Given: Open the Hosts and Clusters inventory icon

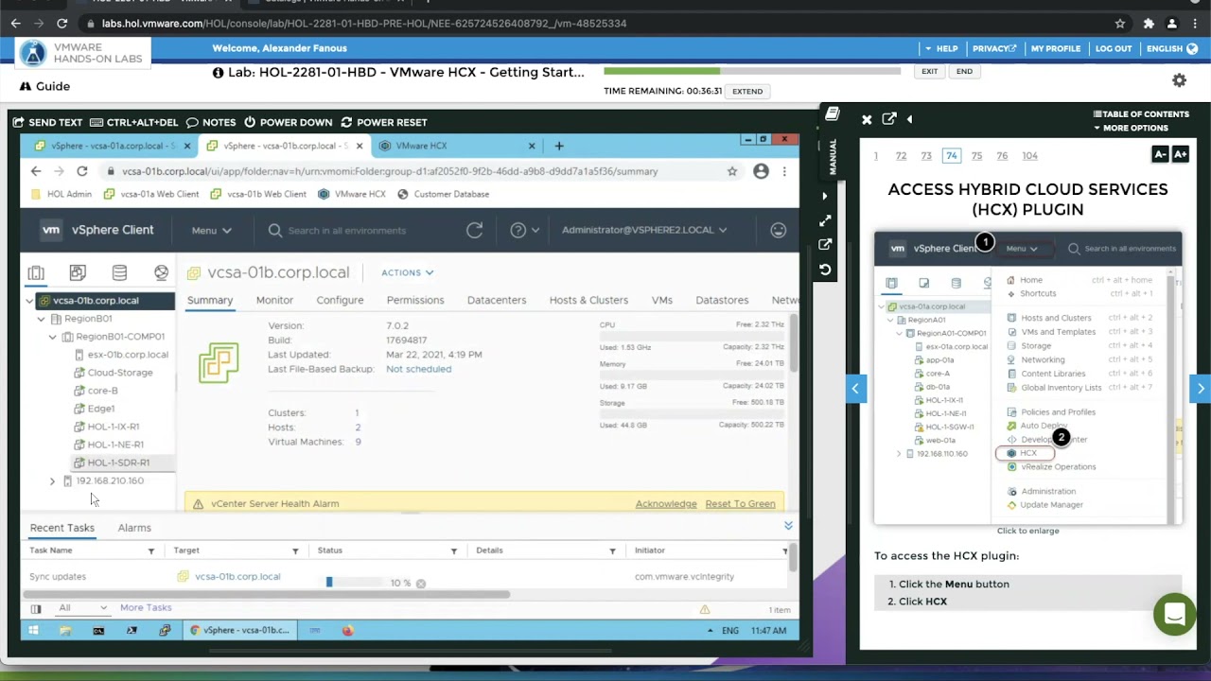Looking at the screenshot, I should coord(36,272).
